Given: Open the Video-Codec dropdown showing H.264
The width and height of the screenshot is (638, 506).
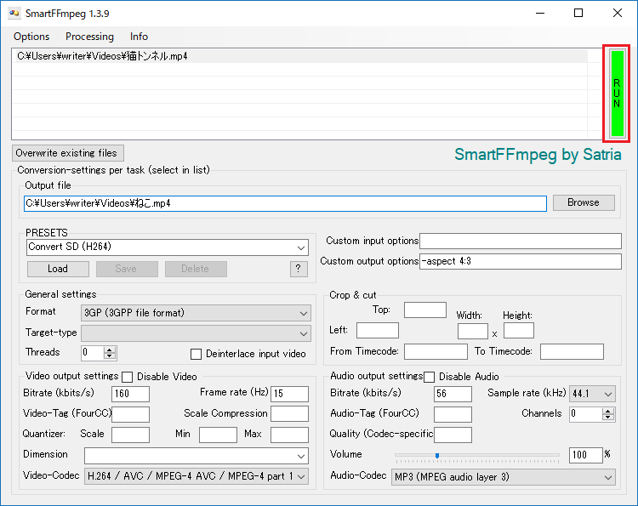Looking at the screenshot, I should [197, 476].
